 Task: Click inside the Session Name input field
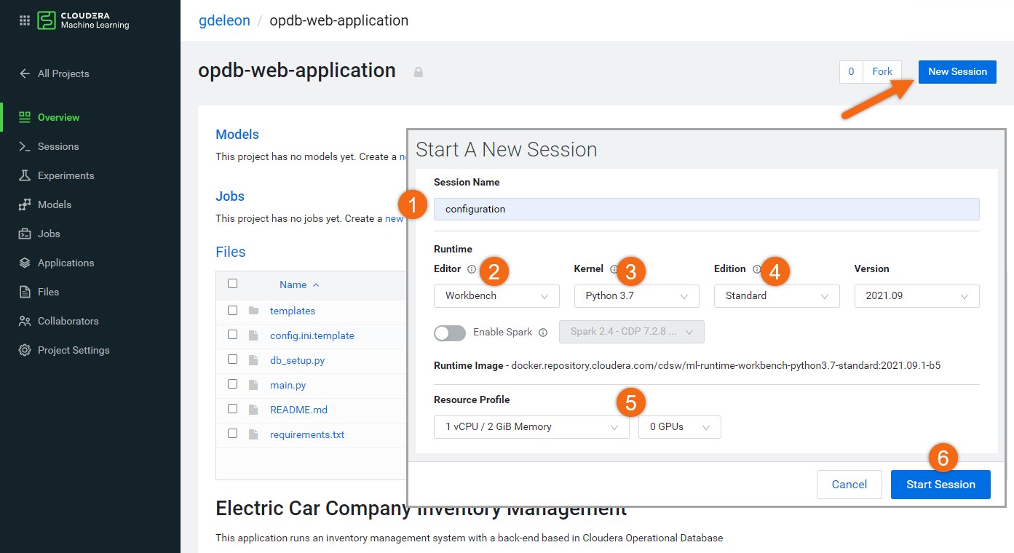point(706,209)
